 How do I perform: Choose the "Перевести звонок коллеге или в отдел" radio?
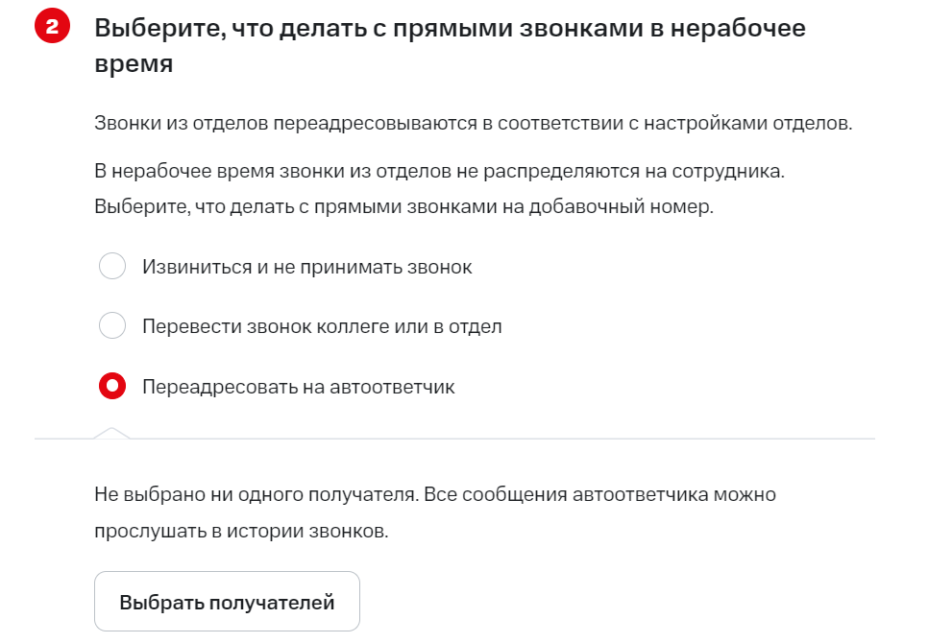(112, 326)
